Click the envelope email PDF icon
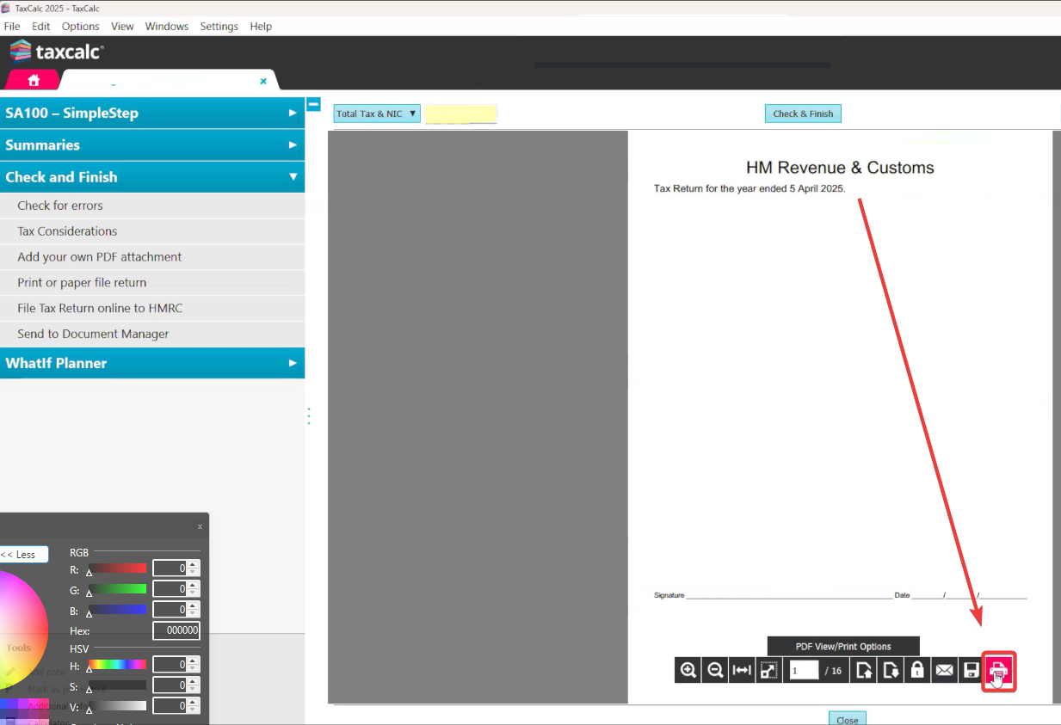The height and width of the screenshot is (725, 1061). [944, 671]
